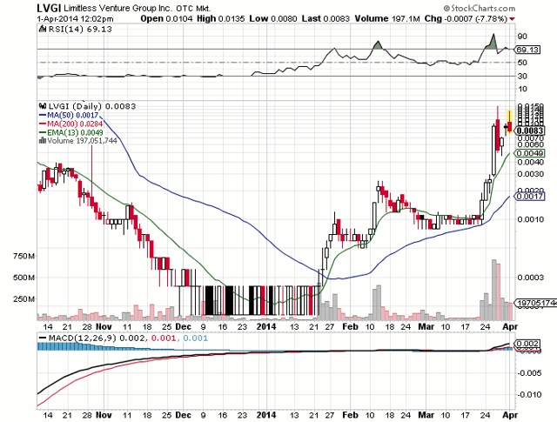Select the green EMA(13) line marker
The width and height of the screenshot is (557, 422).
pyautogui.click(x=43, y=132)
